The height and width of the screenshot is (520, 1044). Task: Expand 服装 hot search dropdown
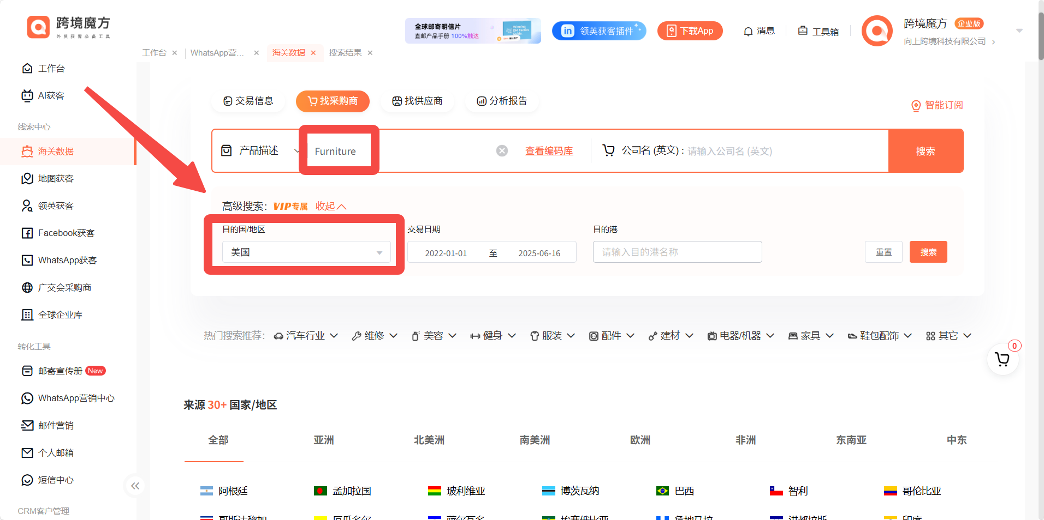click(x=553, y=336)
